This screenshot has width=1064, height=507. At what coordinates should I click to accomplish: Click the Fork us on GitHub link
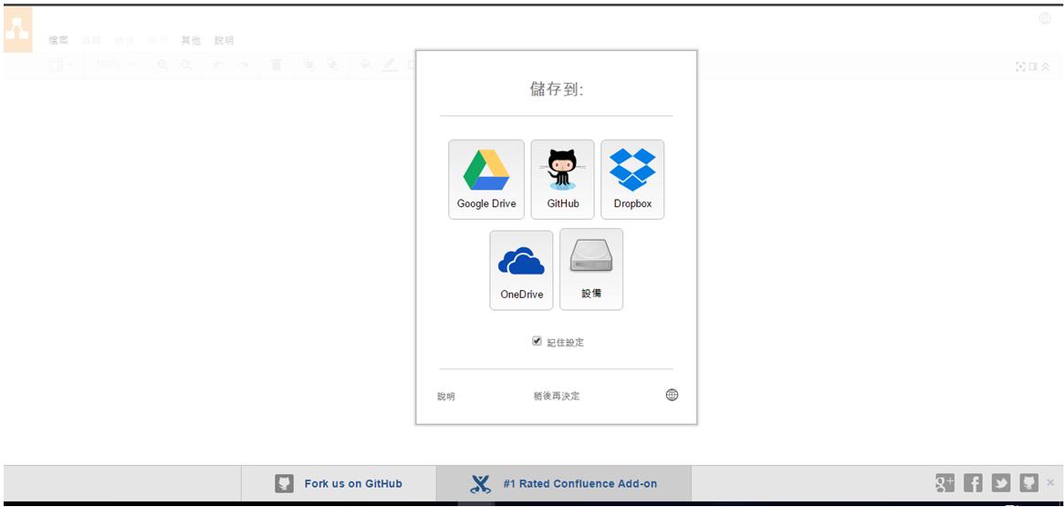click(x=353, y=483)
